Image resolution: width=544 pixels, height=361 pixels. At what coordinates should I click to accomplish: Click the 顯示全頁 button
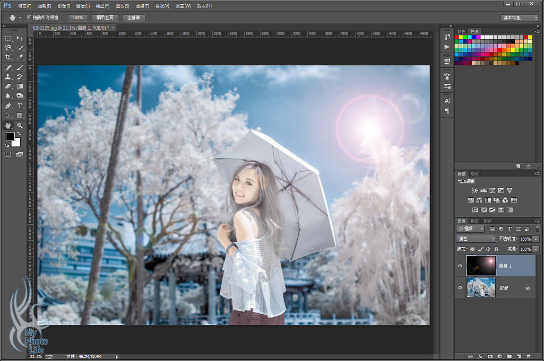tap(105, 17)
